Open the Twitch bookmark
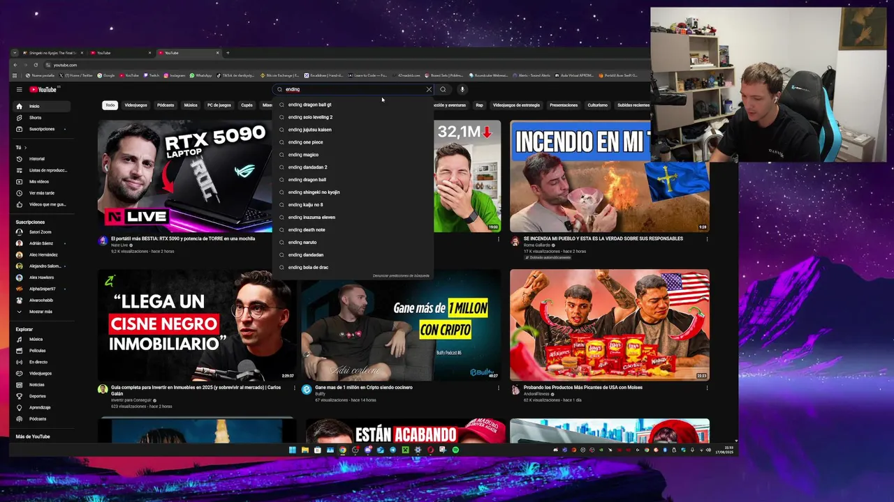 point(152,75)
